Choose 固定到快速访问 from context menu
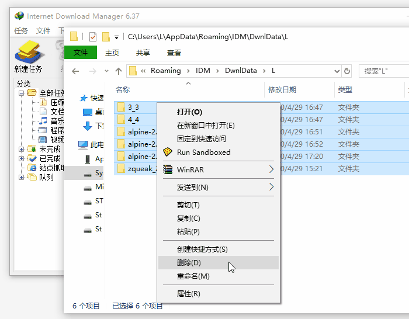The width and height of the screenshot is (409, 319). pos(219,139)
